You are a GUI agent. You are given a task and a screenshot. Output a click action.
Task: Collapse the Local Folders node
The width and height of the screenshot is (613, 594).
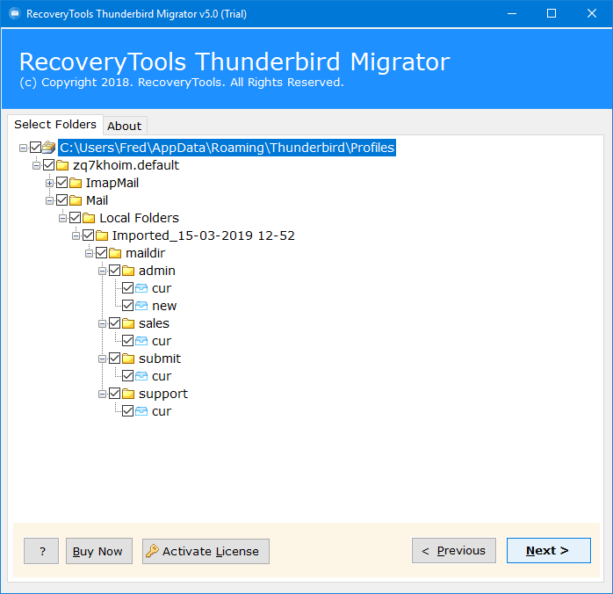(63, 218)
